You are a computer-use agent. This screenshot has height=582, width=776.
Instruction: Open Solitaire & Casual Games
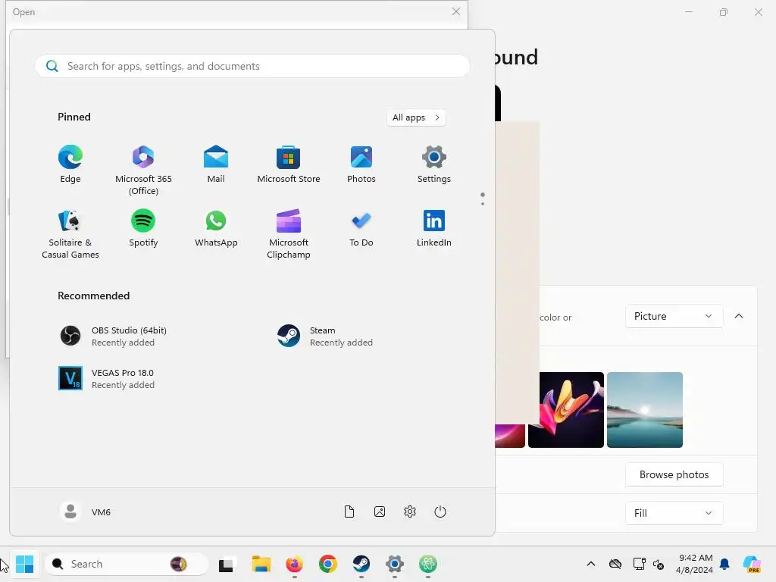tap(70, 233)
